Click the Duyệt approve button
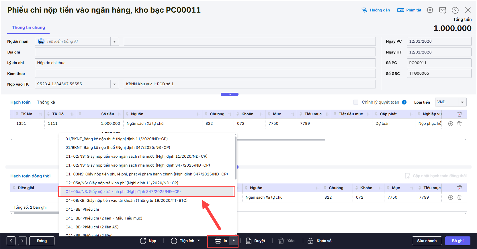Screen dimensions: 477x249 click(x=255, y=241)
